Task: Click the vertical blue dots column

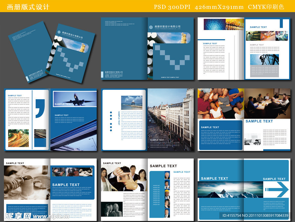Action: coord(111,121)
